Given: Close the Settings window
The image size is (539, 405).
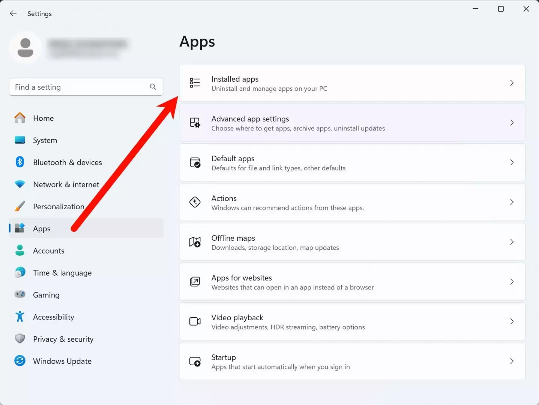Looking at the screenshot, I should (526, 9).
